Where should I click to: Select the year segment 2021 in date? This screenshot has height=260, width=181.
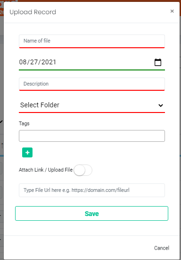(x=49, y=62)
